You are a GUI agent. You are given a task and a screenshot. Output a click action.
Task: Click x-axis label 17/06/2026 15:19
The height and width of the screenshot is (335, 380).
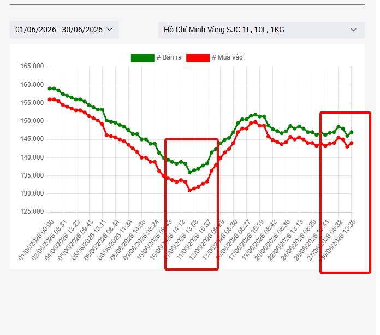click(245, 240)
